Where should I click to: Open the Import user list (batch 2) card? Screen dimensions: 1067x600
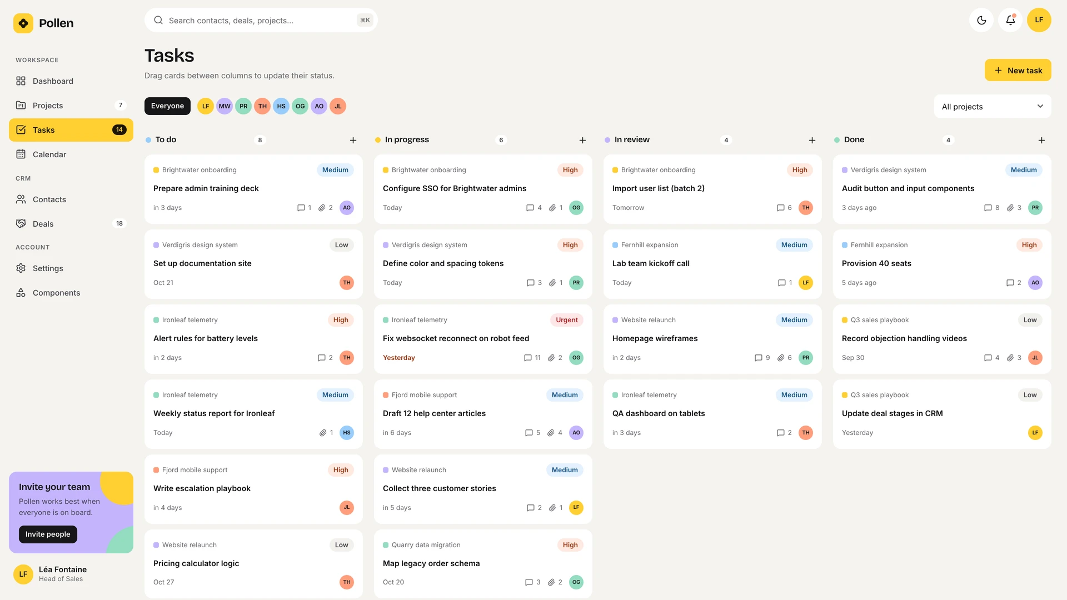pos(712,189)
